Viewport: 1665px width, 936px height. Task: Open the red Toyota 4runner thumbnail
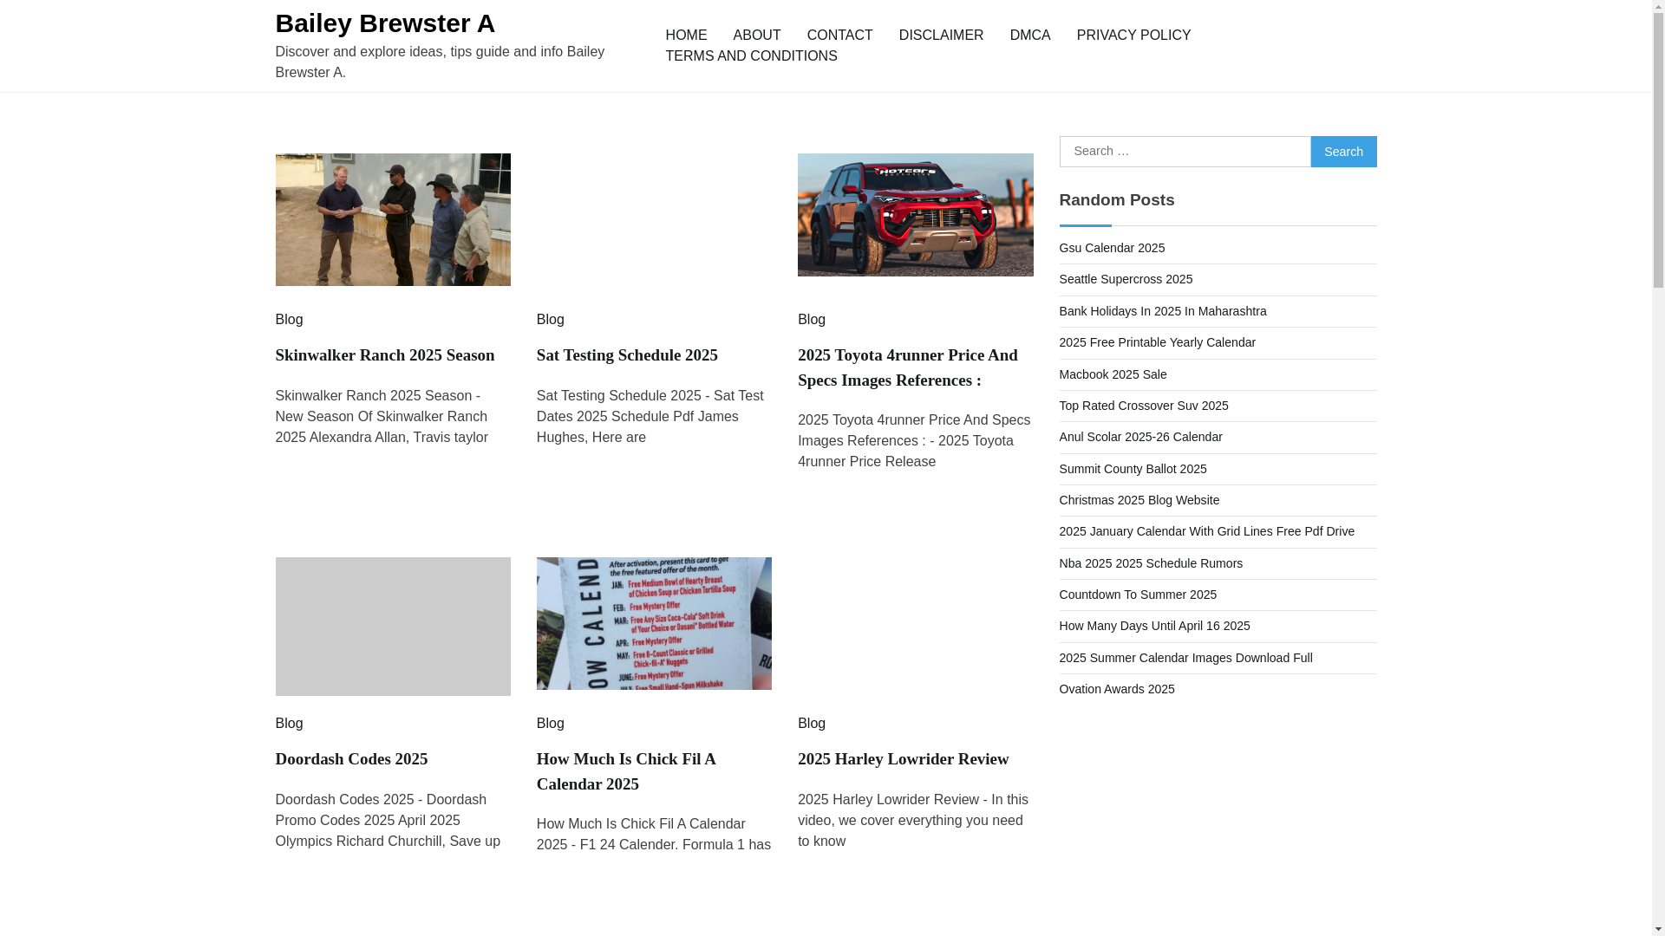915,215
